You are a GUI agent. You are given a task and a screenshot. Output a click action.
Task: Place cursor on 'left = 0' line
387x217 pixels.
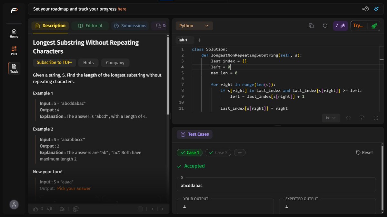[221, 67]
